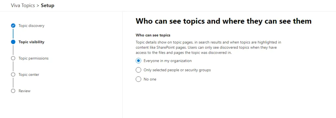336x118 pixels.
Task: Choose Only selected people or security groups radio
Action: coord(138,70)
